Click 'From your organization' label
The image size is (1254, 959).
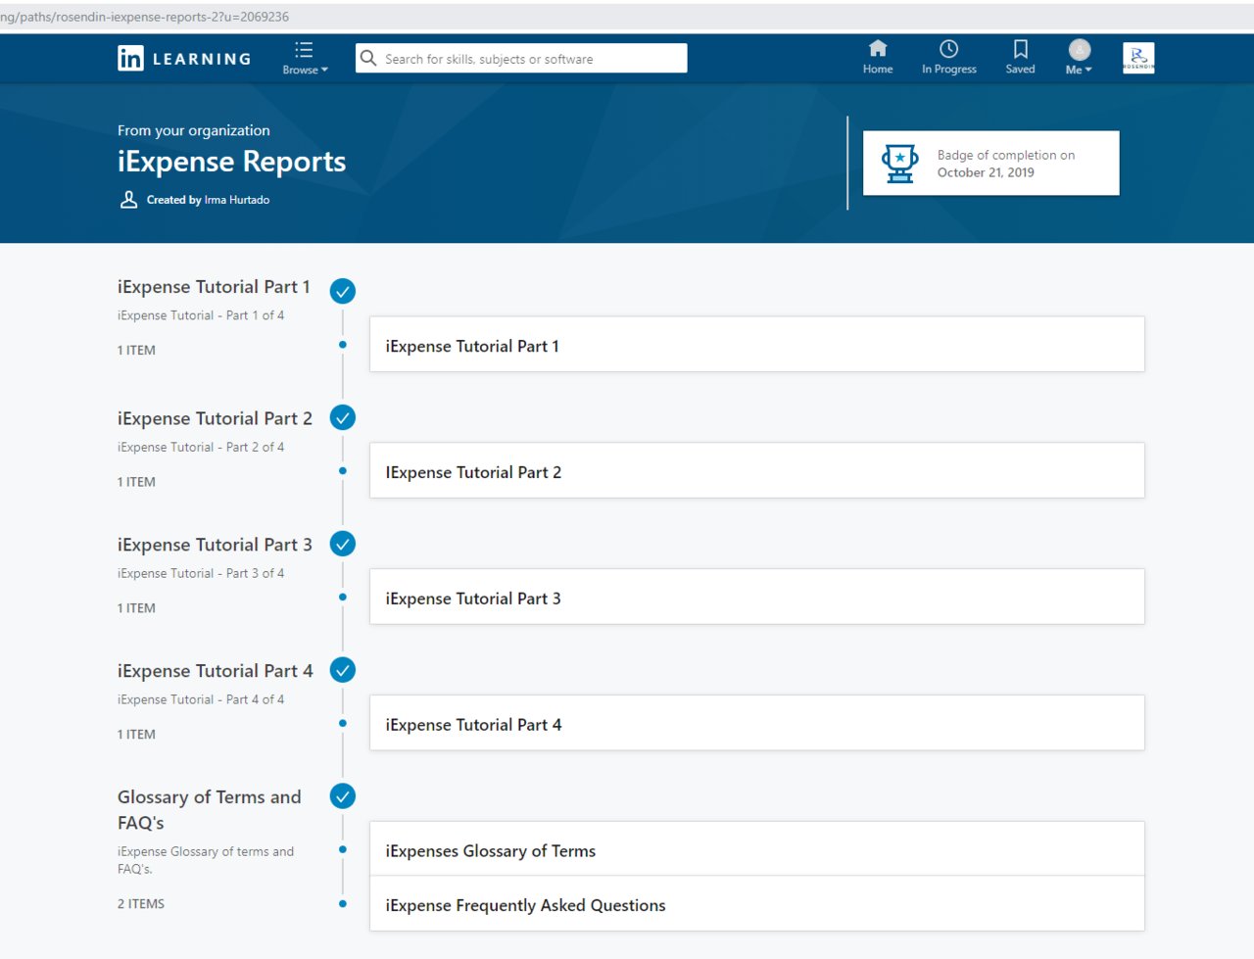(194, 130)
